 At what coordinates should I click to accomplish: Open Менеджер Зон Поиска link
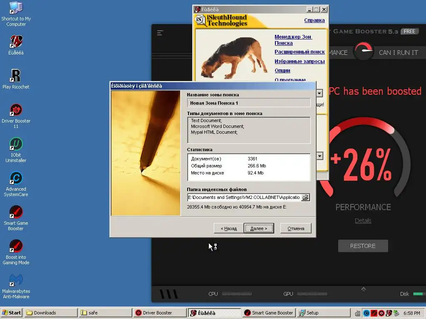293,40
